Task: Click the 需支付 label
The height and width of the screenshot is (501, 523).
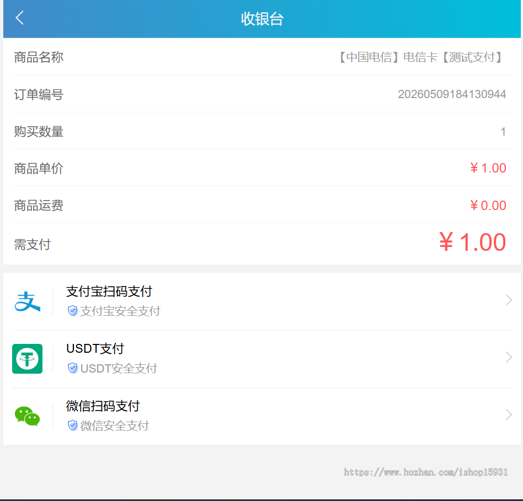Action: (33, 244)
